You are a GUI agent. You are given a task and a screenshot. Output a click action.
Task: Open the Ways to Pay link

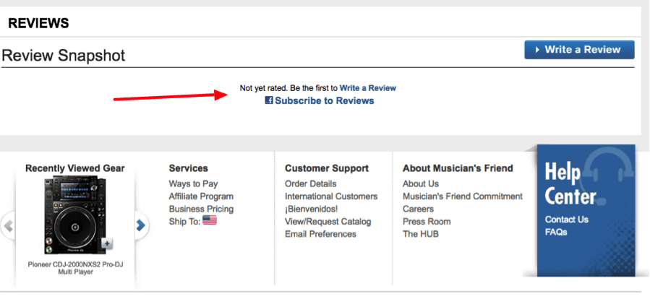[193, 183]
